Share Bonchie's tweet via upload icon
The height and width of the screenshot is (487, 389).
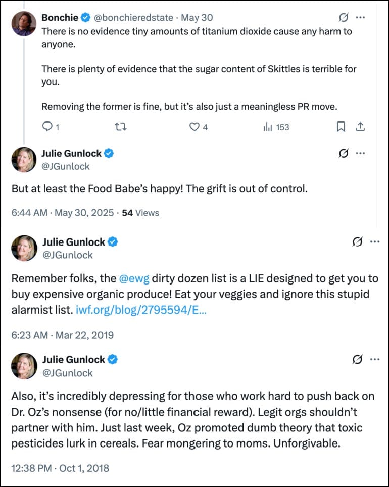click(360, 127)
